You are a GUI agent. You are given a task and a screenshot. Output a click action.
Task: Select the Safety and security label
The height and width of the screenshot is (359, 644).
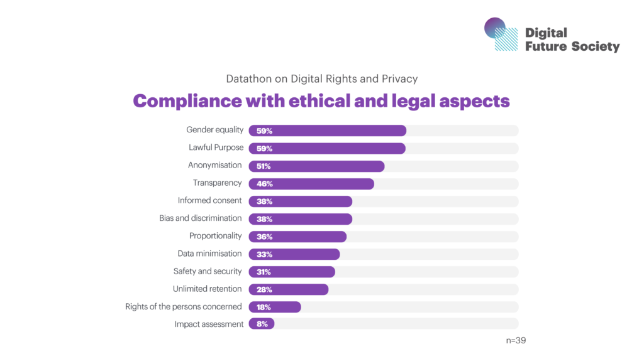click(x=208, y=271)
